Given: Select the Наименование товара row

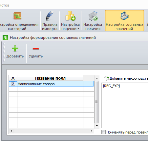Looking at the screenshot, I should pos(51,84).
